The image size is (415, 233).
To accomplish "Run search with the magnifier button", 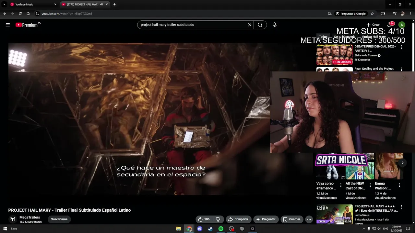I will [x=260, y=25].
